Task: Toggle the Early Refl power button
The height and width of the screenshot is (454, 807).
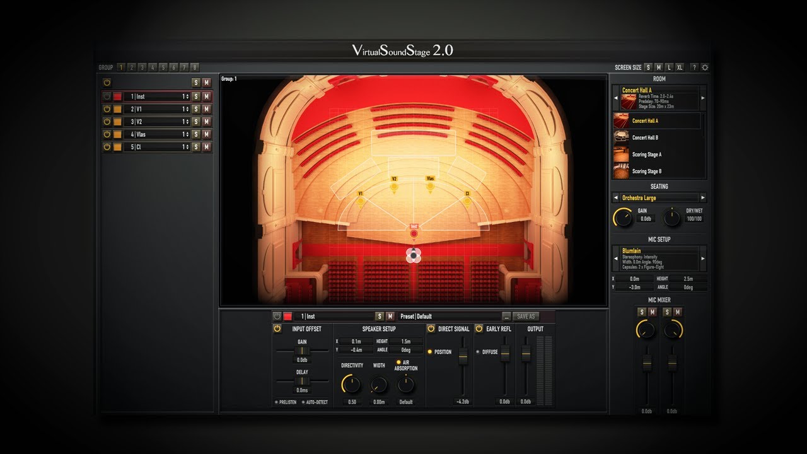Action: (479, 329)
